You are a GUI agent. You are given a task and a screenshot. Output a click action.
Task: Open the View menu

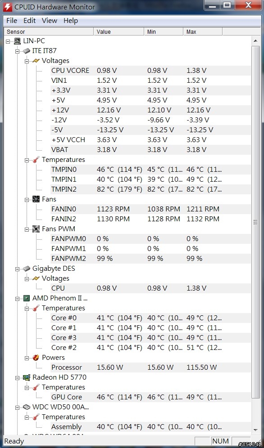click(50, 21)
